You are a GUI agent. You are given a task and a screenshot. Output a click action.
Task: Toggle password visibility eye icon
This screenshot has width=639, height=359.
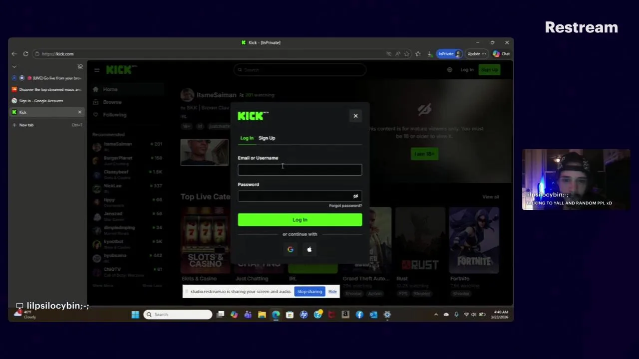355,196
